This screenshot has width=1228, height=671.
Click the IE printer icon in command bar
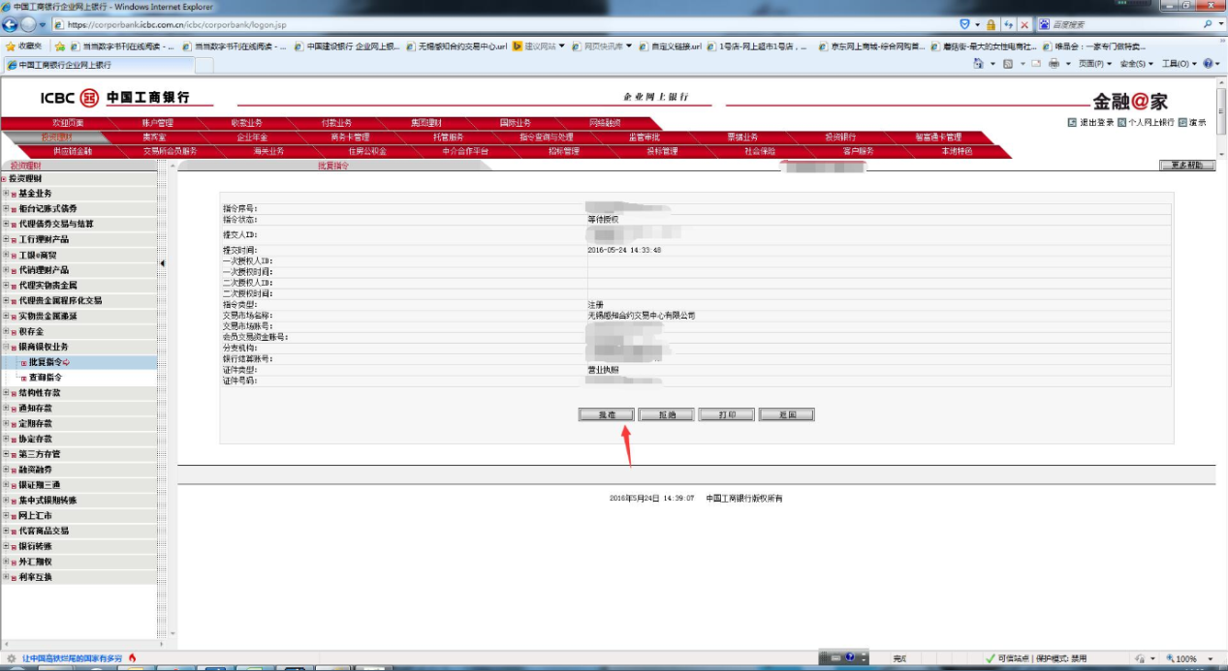click(x=1053, y=64)
